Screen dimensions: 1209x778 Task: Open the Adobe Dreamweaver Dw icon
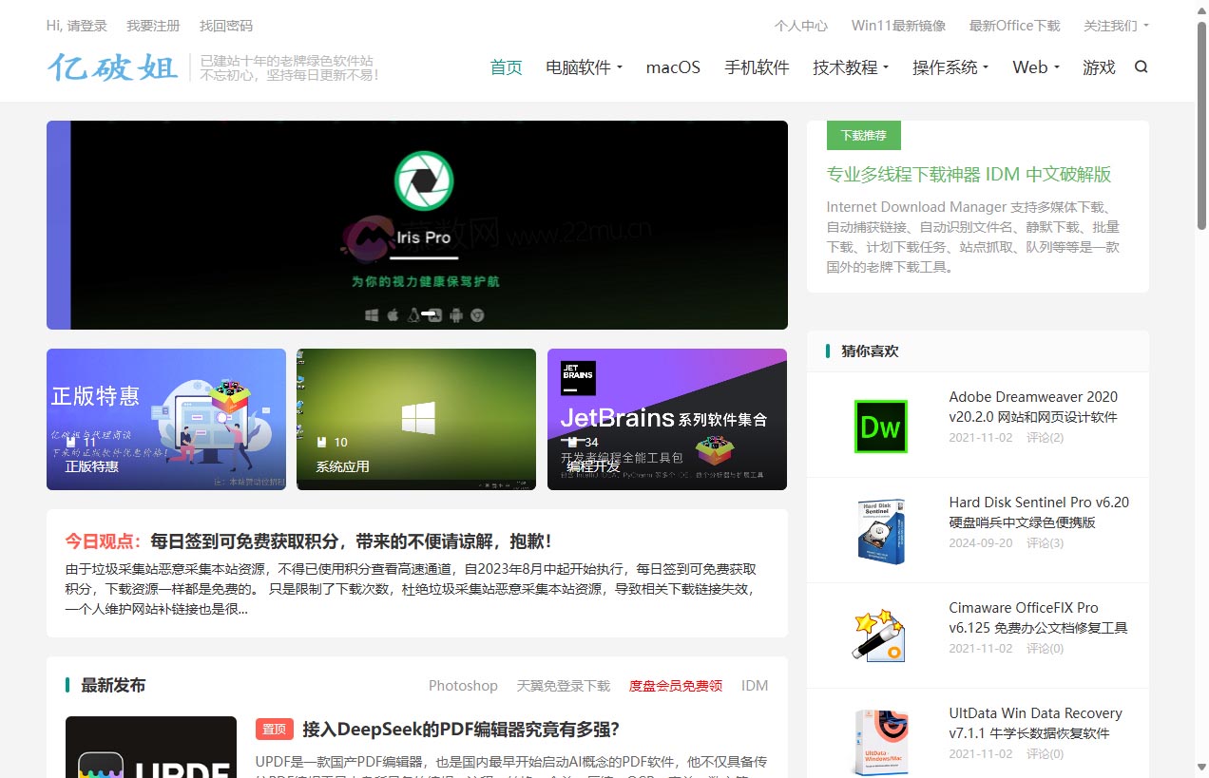(880, 427)
